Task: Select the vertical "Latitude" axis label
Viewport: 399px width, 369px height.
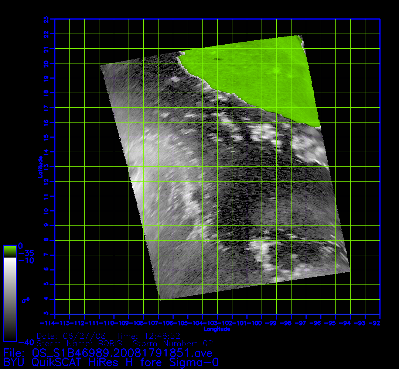Action: (x=40, y=166)
